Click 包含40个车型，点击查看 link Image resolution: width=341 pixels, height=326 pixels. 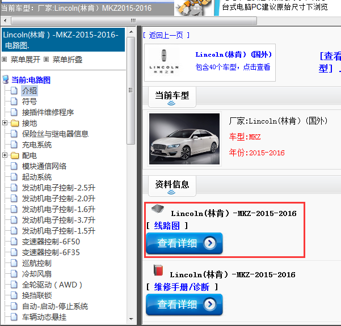(233, 67)
